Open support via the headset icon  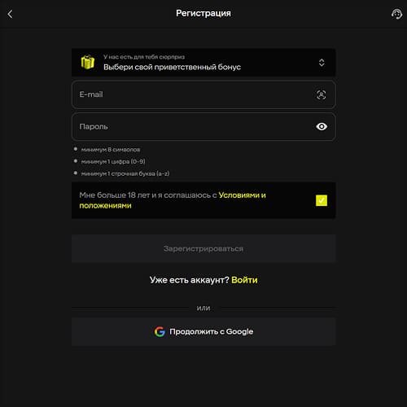pyautogui.click(x=396, y=14)
